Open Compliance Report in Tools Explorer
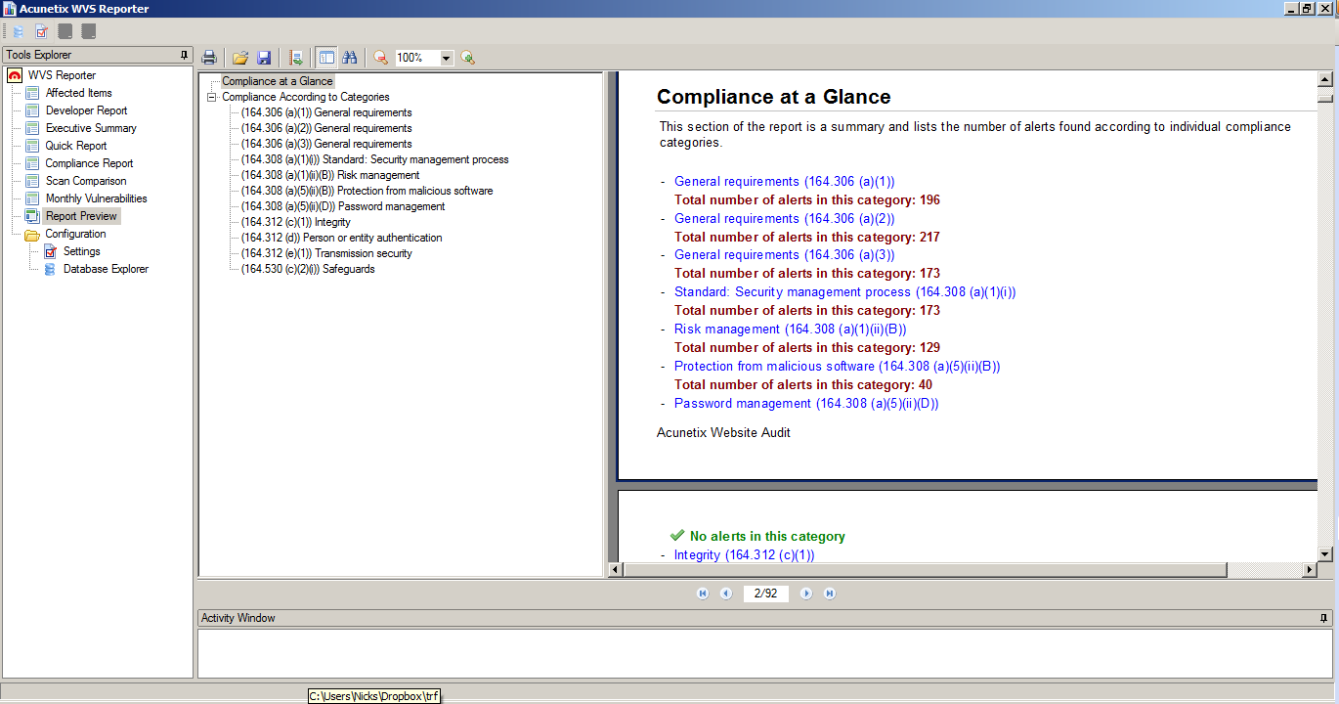The width and height of the screenshot is (1339, 704). tap(89, 163)
